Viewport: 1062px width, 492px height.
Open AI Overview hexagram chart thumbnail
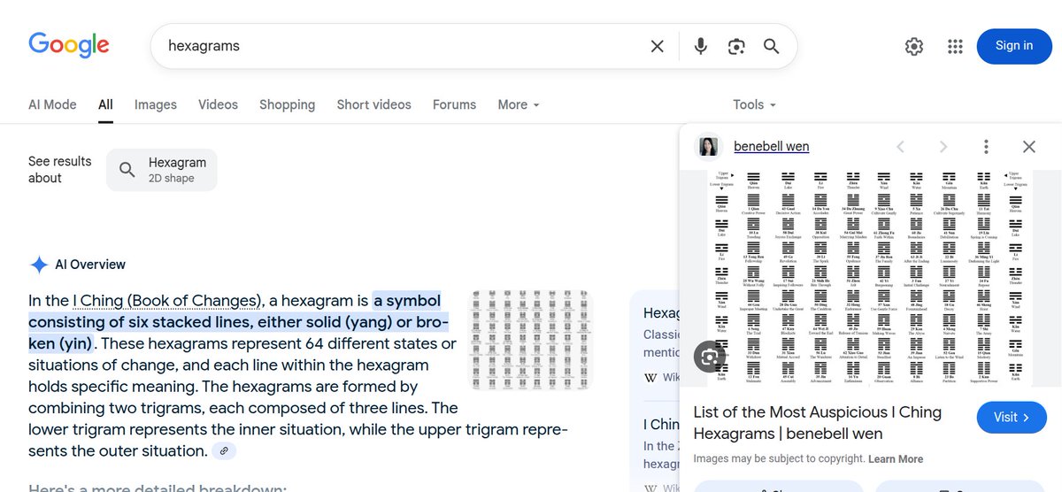530,340
